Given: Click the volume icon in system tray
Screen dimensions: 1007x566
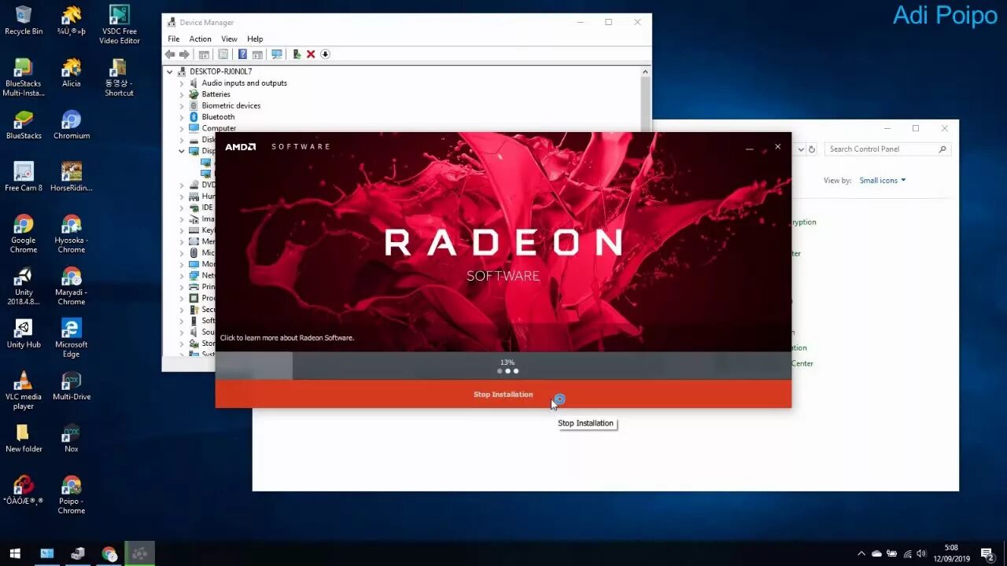Looking at the screenshot, I should [x=921, y=554].
